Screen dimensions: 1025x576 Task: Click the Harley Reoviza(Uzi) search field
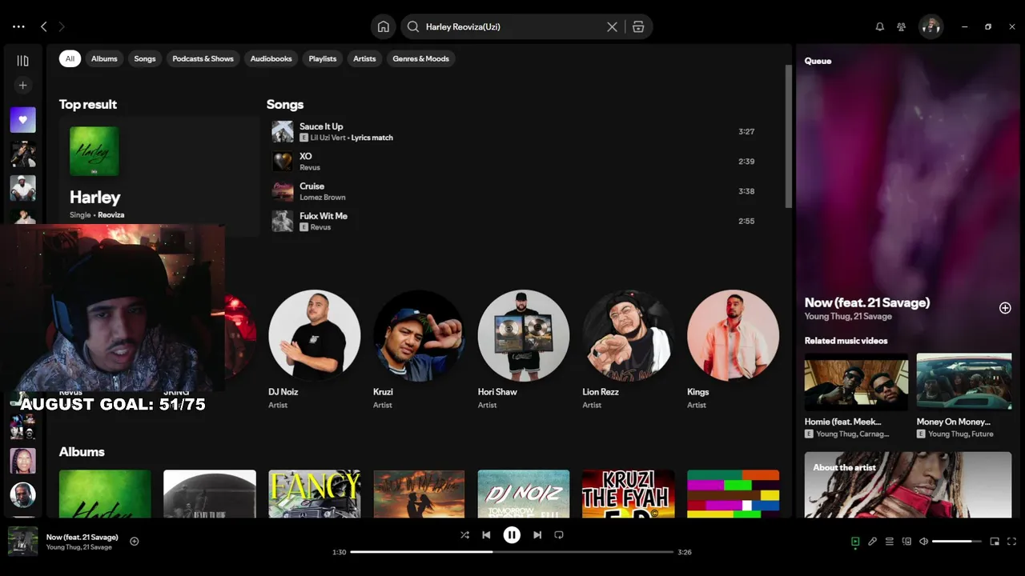[512, 26]
